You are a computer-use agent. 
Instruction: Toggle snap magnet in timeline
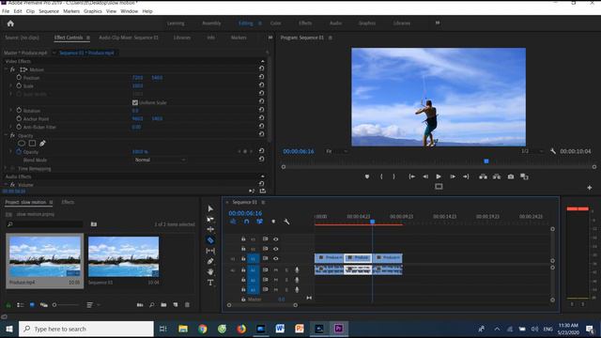tap(246, 222)
